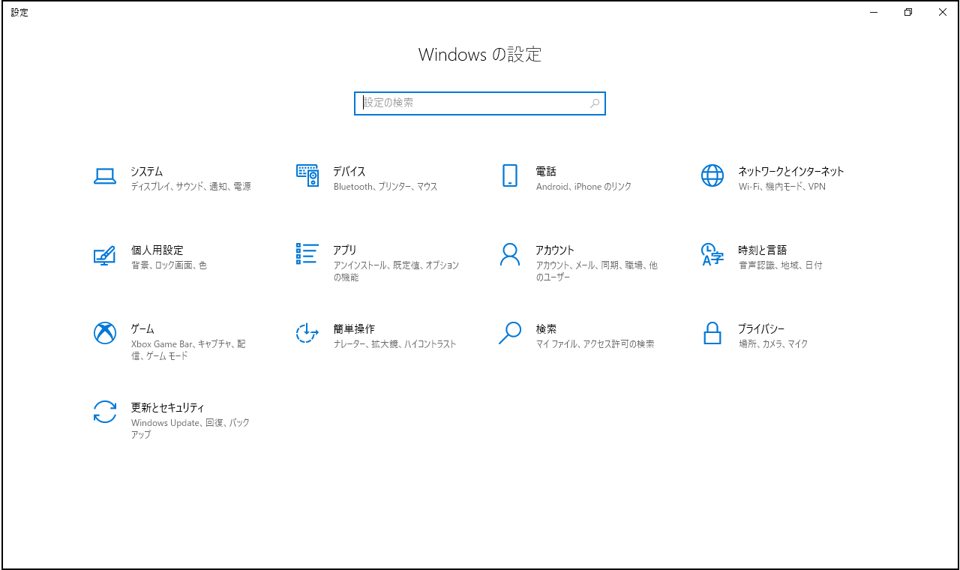Image resolution: width=960 pixels, height=570 pixels.
Task: Click description Android、iPhone のリンク
Action: (x=584, y=187)
